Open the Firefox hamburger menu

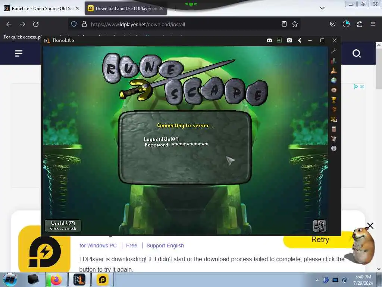point(373,24)
